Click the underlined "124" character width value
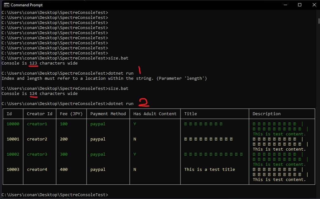Image resolution: width=320 pixels, height=199 pixels. coord(33,93)
